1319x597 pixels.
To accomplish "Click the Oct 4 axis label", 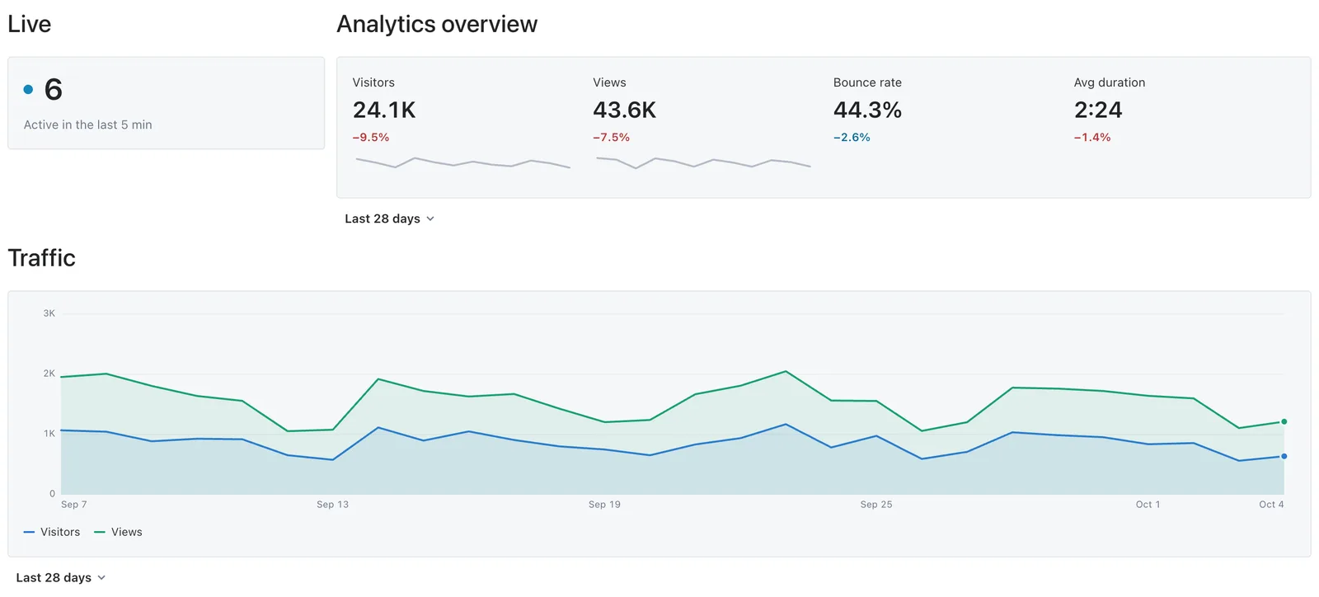I will point(1271,505).
